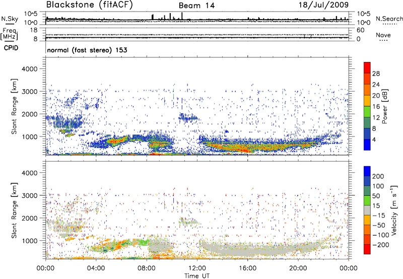The image size is (403, 279).
Task: Click the isolated echo patch near 2000 km at 11:00
Action: click(188, 118)
